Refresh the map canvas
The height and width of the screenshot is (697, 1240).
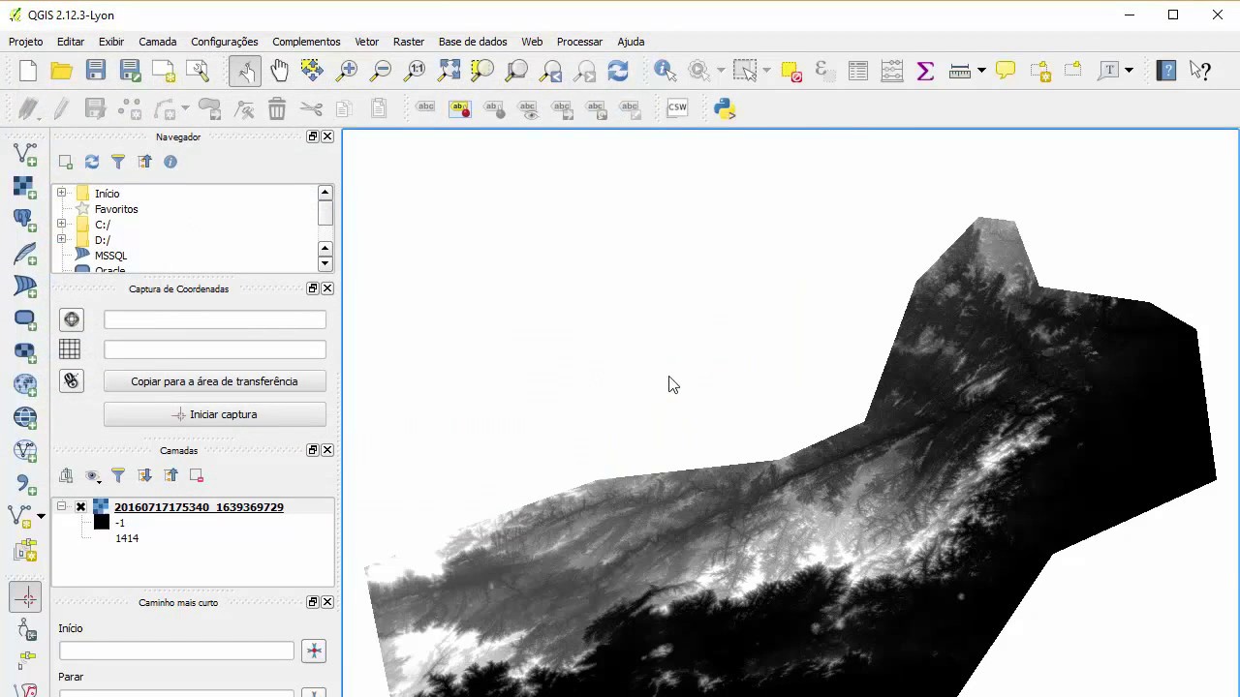click(x=618, y=71)
